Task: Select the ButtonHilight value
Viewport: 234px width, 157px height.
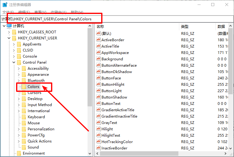Action: click(113, 84)
